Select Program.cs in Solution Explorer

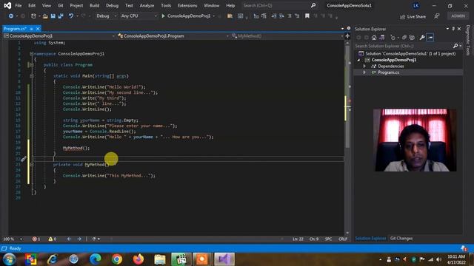pos(388,72)
